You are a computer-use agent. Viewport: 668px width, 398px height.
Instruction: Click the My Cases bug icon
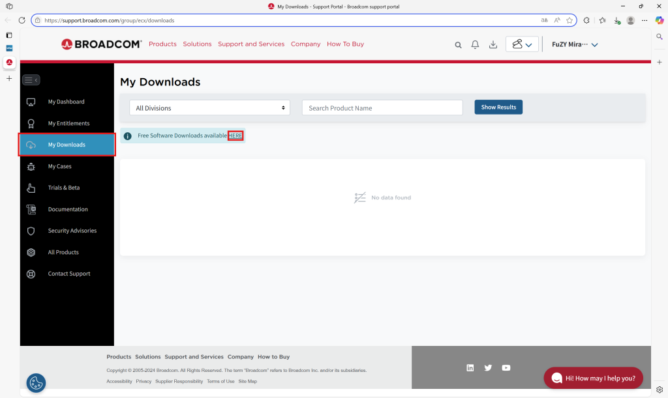click(x=31, y=167)
